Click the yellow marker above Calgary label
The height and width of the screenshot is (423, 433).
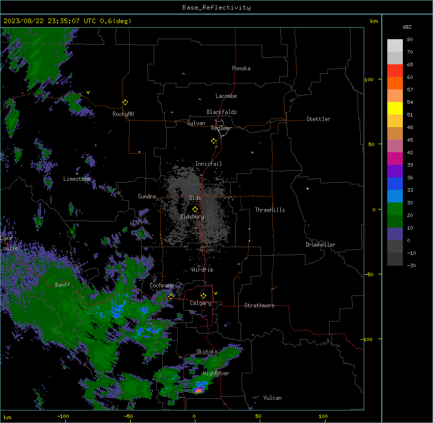click(203, 296)
